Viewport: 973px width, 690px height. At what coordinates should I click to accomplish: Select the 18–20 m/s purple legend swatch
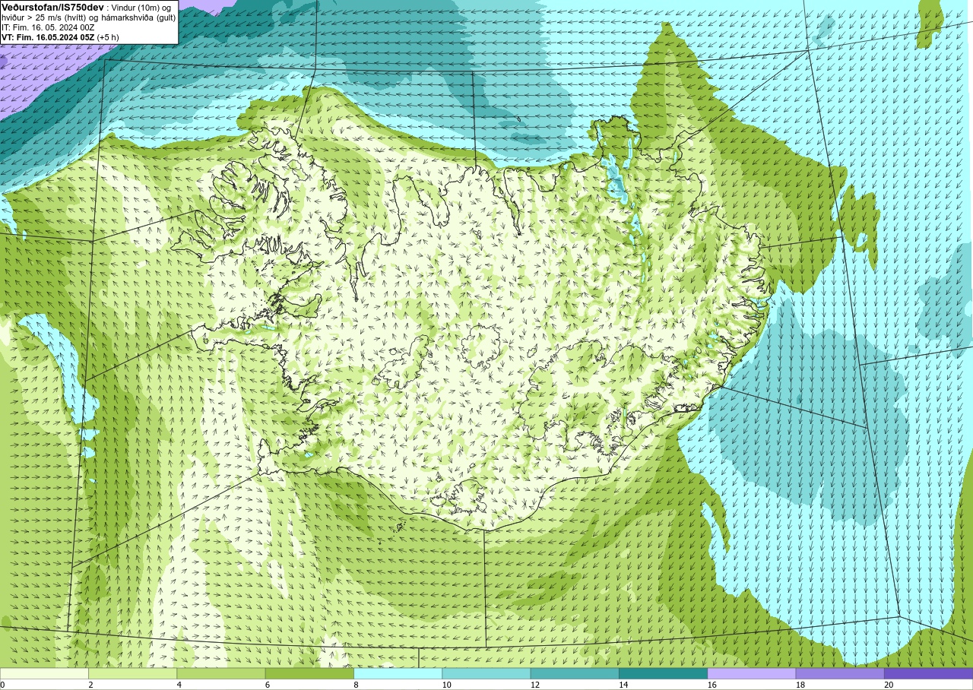tap(840, 673)
